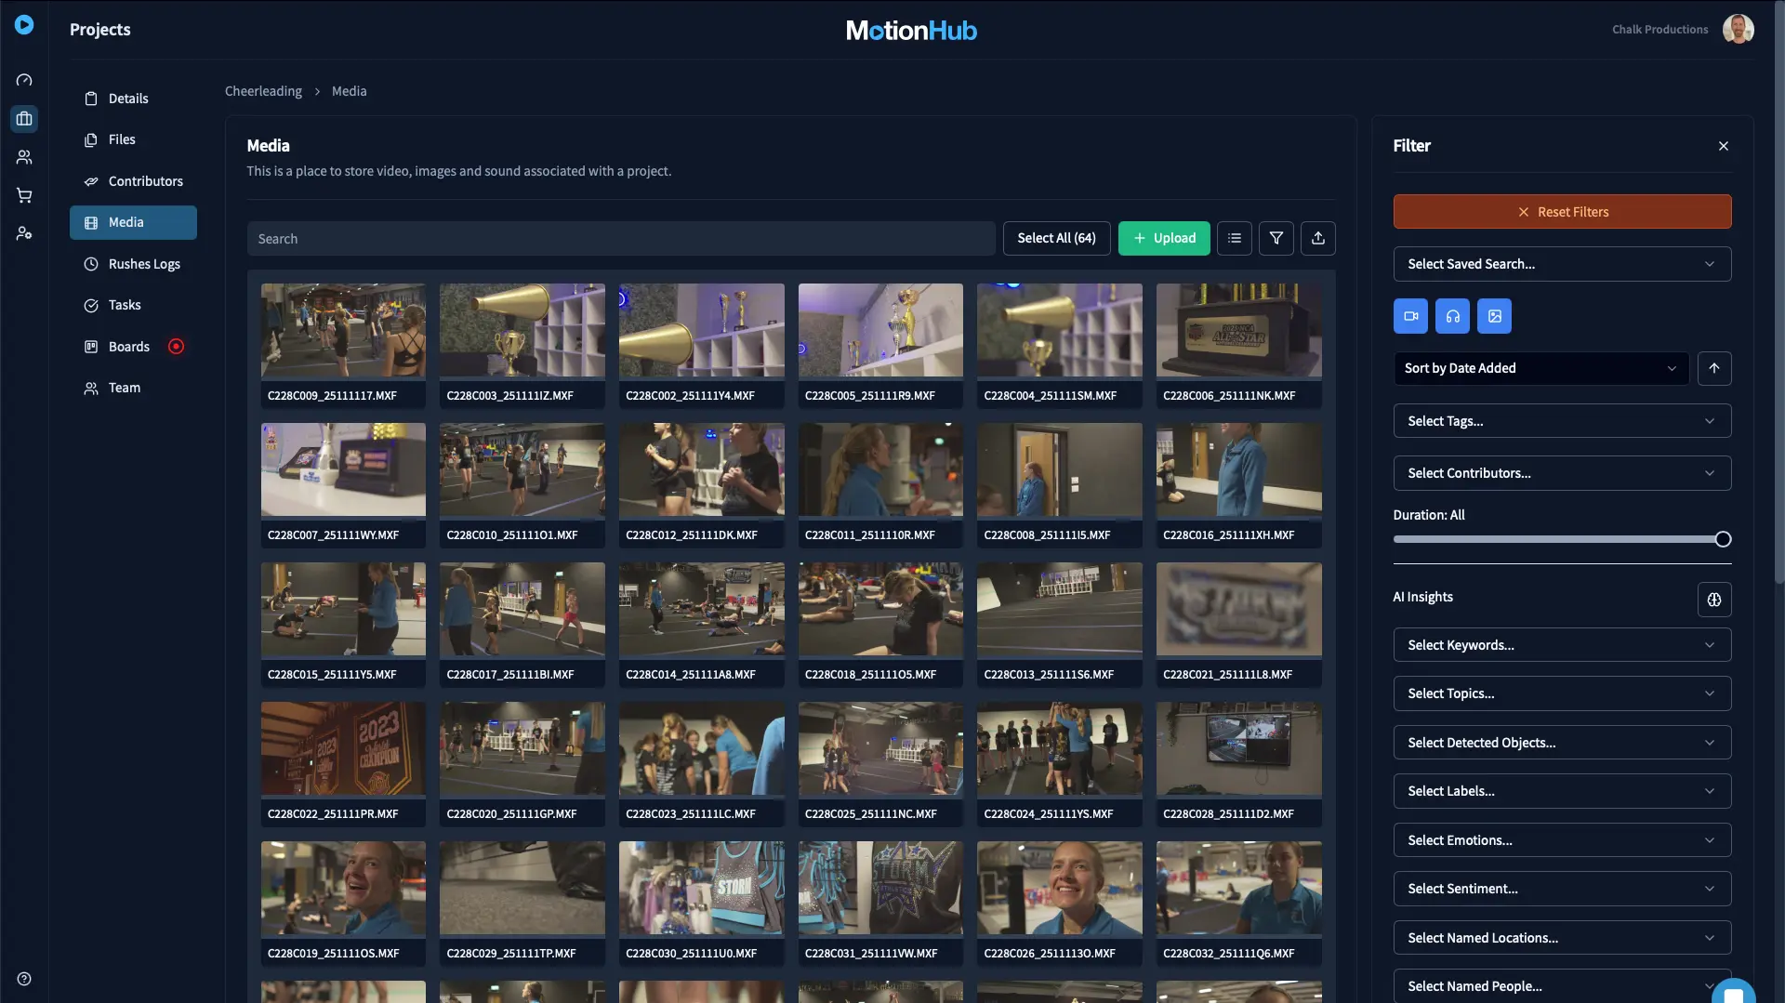
Task: Open the Boards section with recording badge
Action: click(x=127, y=346)
